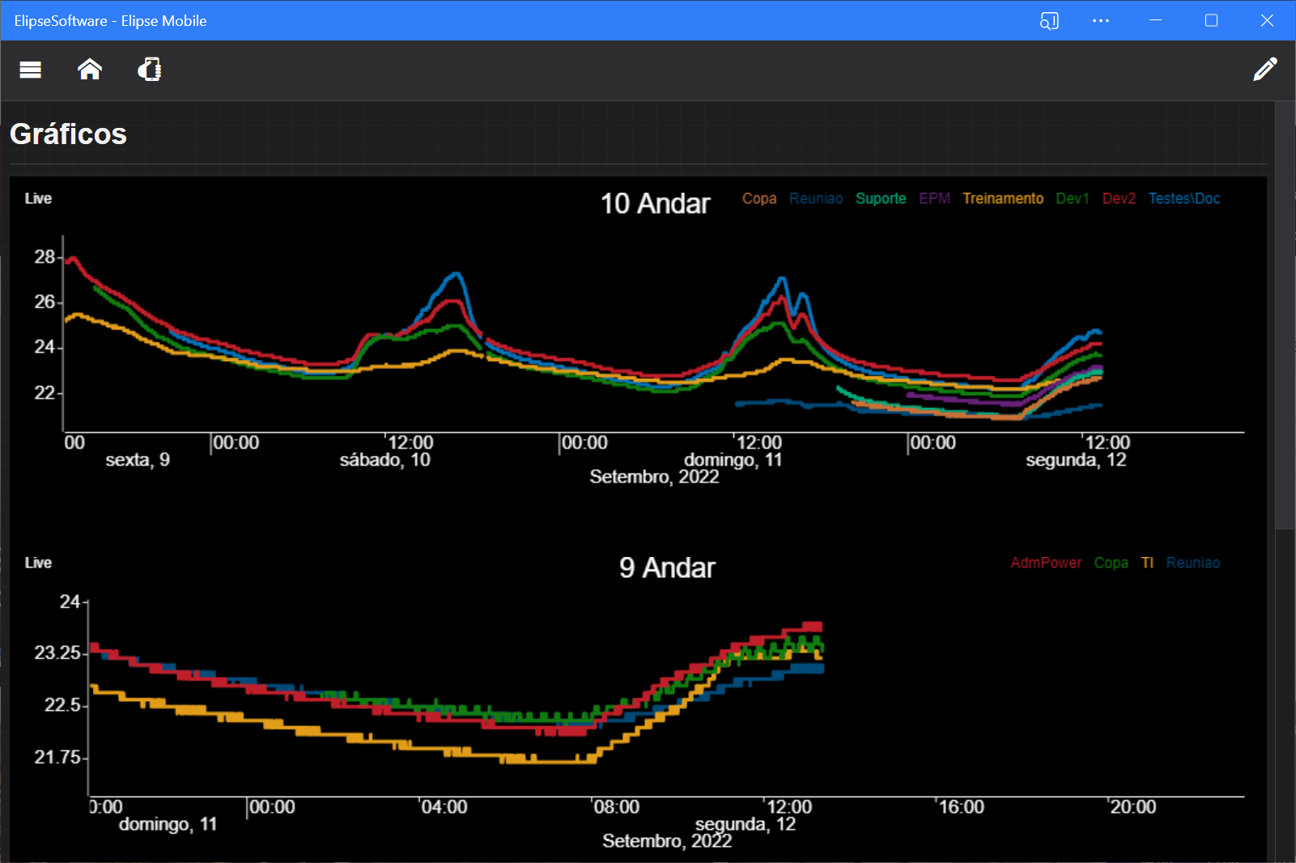Toggle the EPM series in the upper legend

(x=935, y=198)
